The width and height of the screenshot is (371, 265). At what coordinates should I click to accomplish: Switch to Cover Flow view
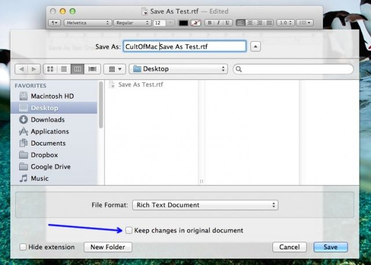pyautogui.click(x=90, y=69)
